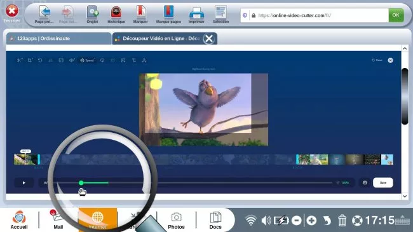Bookmark this page with Marquer
413x232 pixels.
click(140, 15)
